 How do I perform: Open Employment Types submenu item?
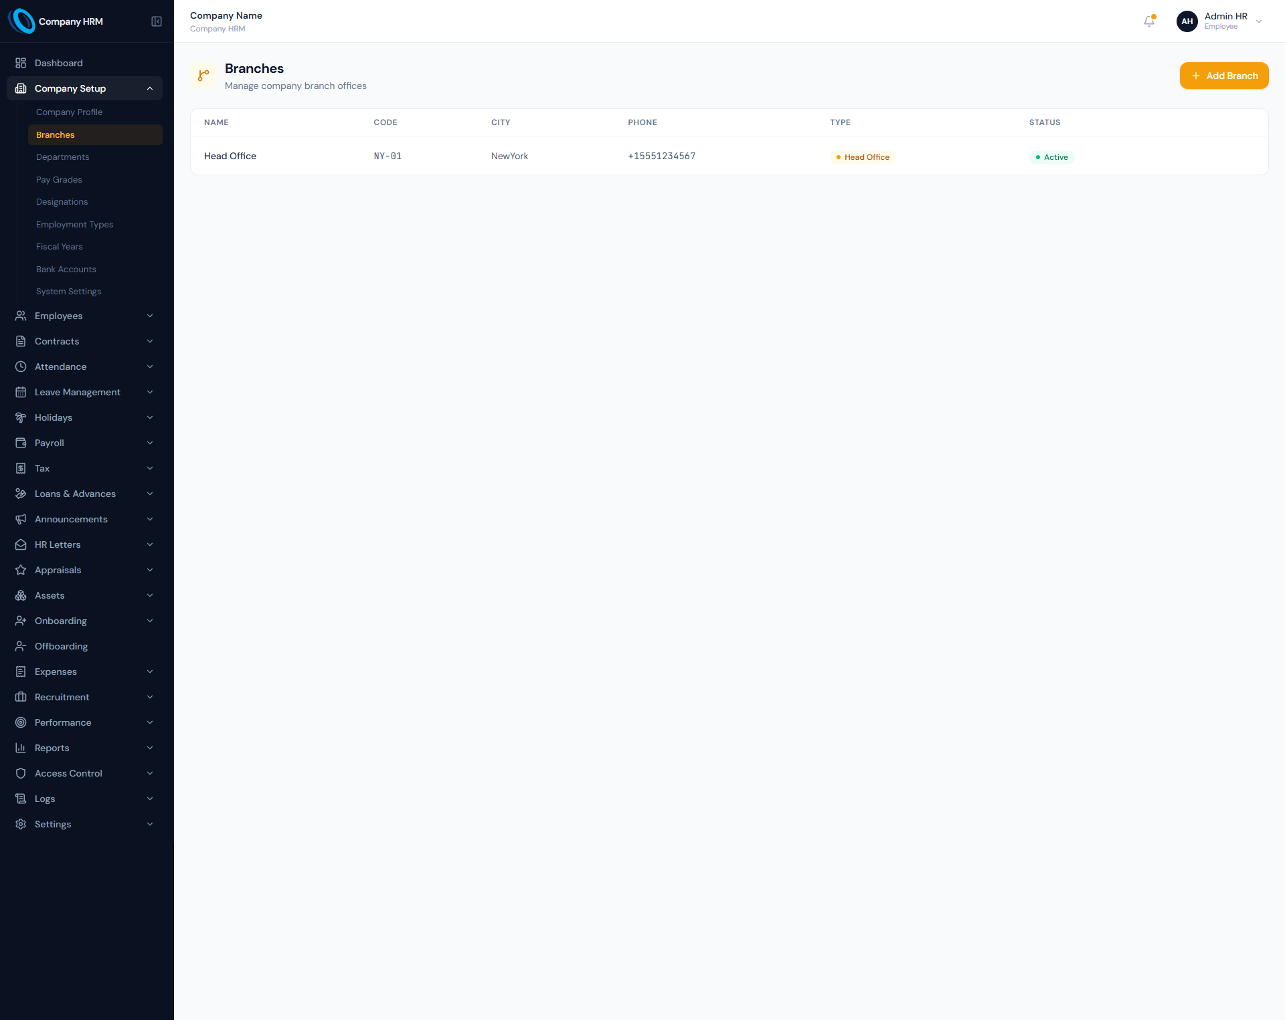[95, 225]
